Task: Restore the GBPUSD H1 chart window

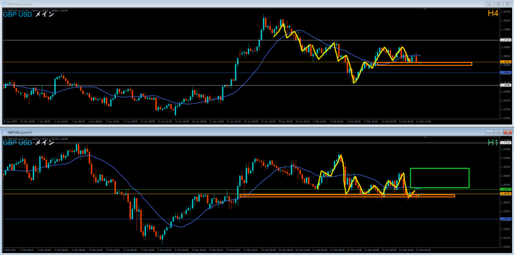Action: pos(498,132)
